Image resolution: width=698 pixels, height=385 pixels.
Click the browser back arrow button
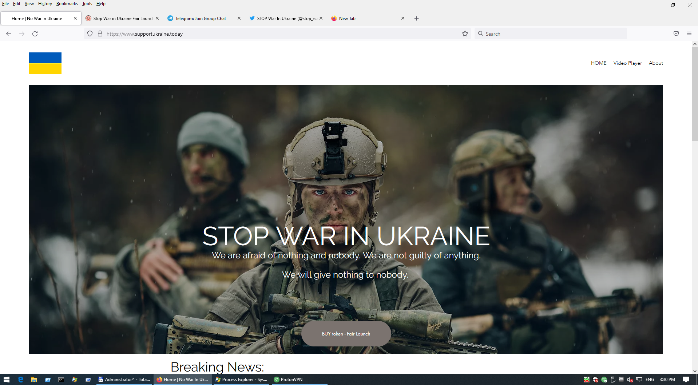click(9, 34)
